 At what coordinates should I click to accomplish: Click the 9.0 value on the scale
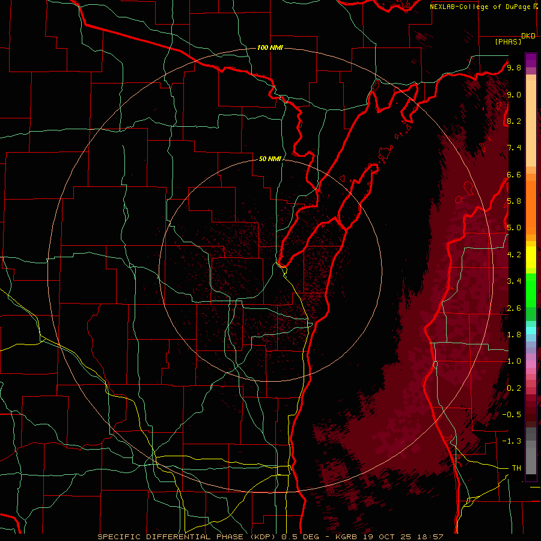coord(514,94)
